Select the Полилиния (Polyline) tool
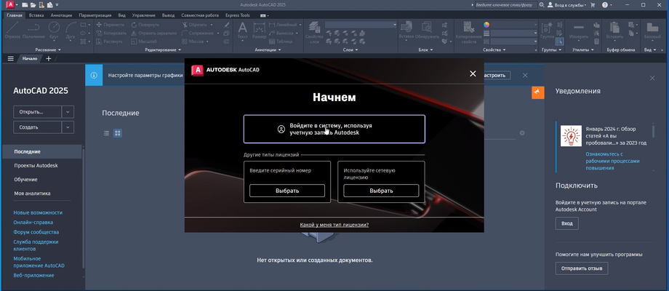669x291 pixels. (33, 31)
